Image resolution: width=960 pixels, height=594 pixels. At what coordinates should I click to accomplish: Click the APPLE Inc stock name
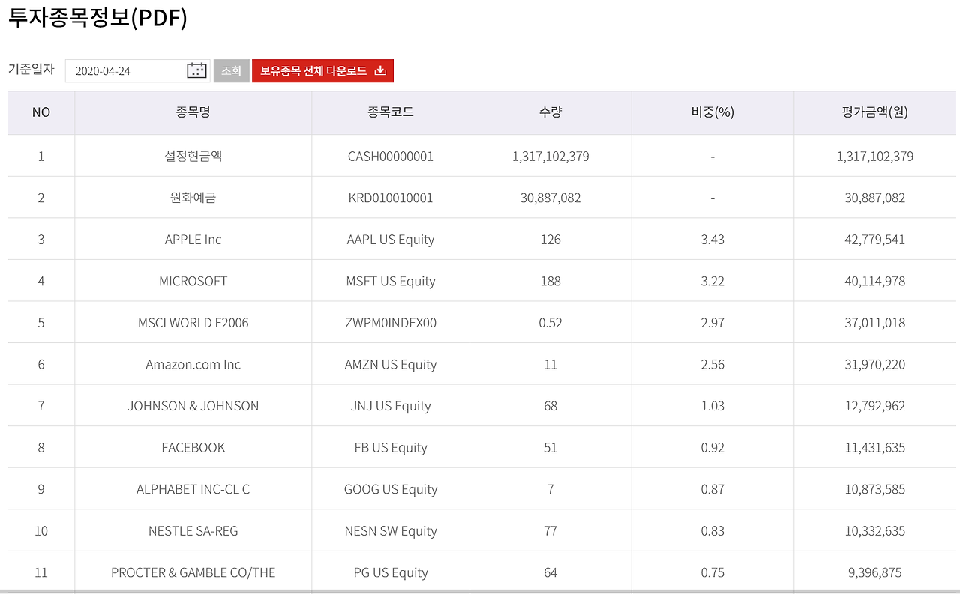pyautogui.click(x=193, y=240)
